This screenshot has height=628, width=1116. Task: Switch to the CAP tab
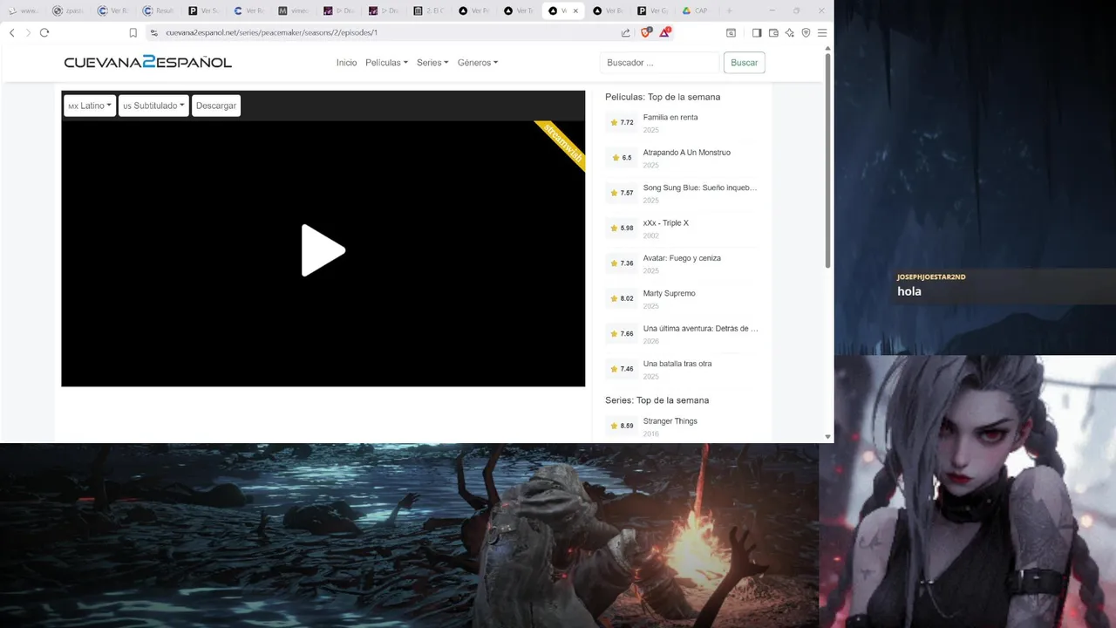[697, 11]
